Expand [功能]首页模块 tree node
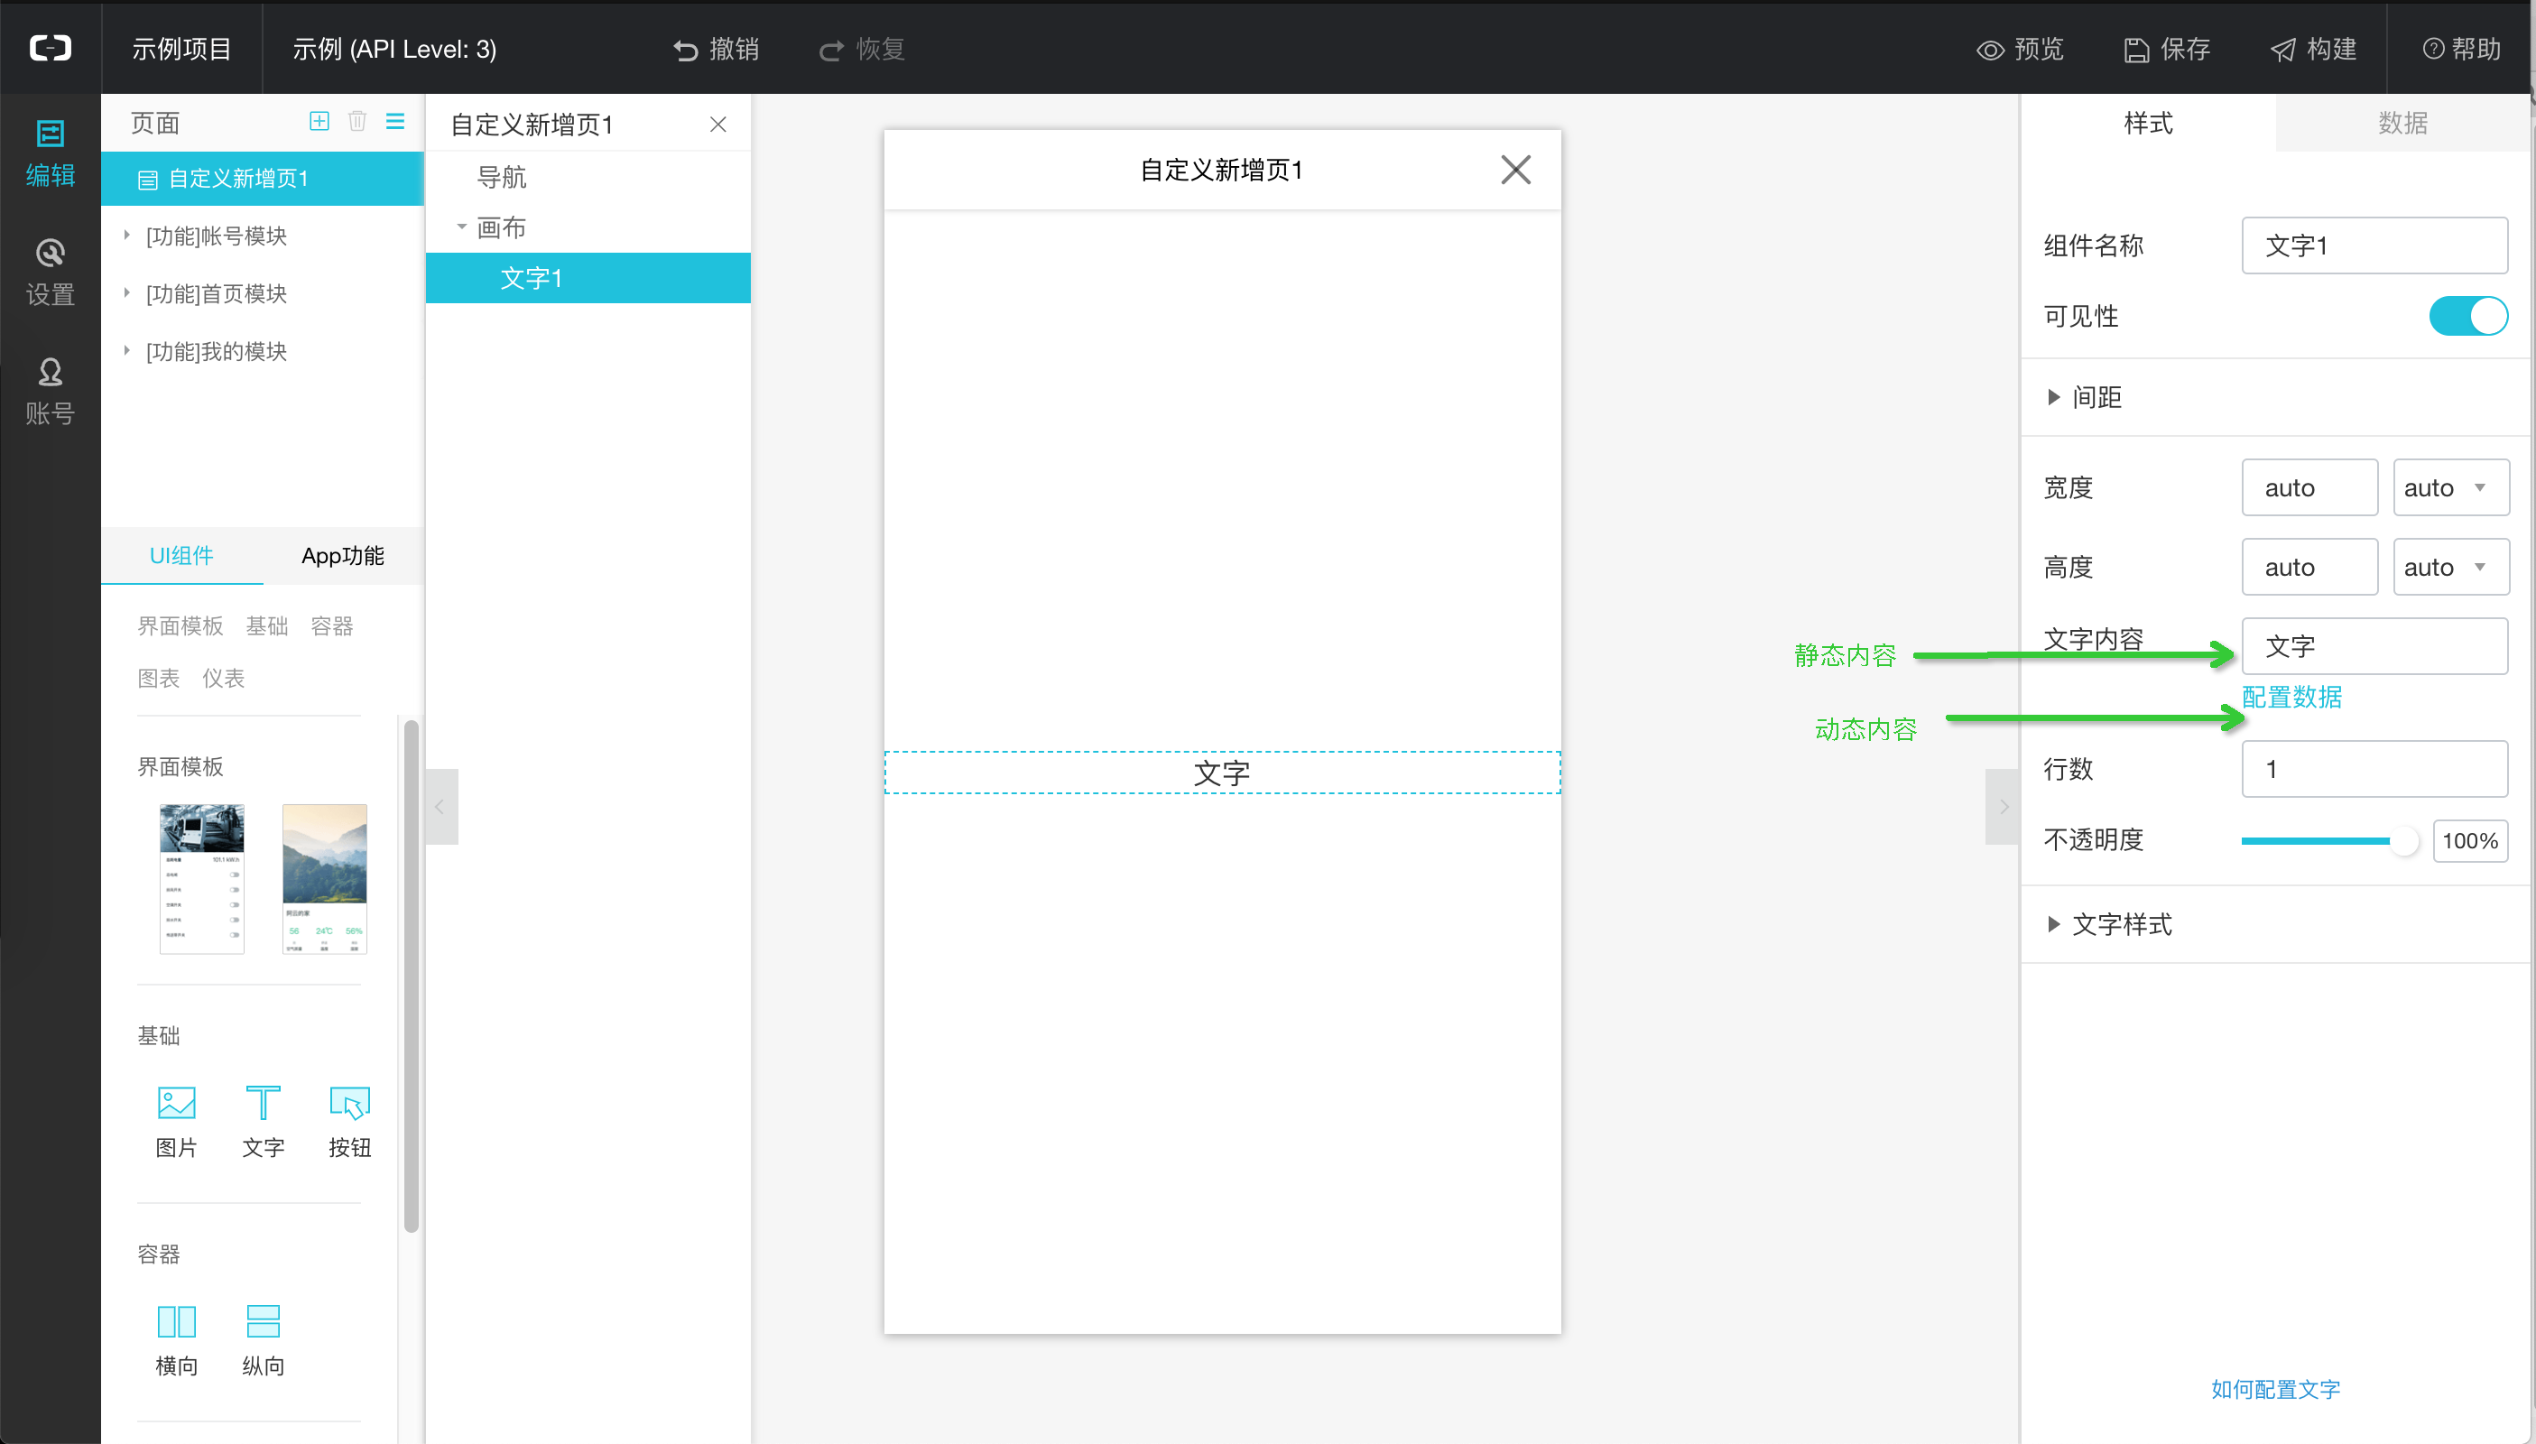 [127, 292]
